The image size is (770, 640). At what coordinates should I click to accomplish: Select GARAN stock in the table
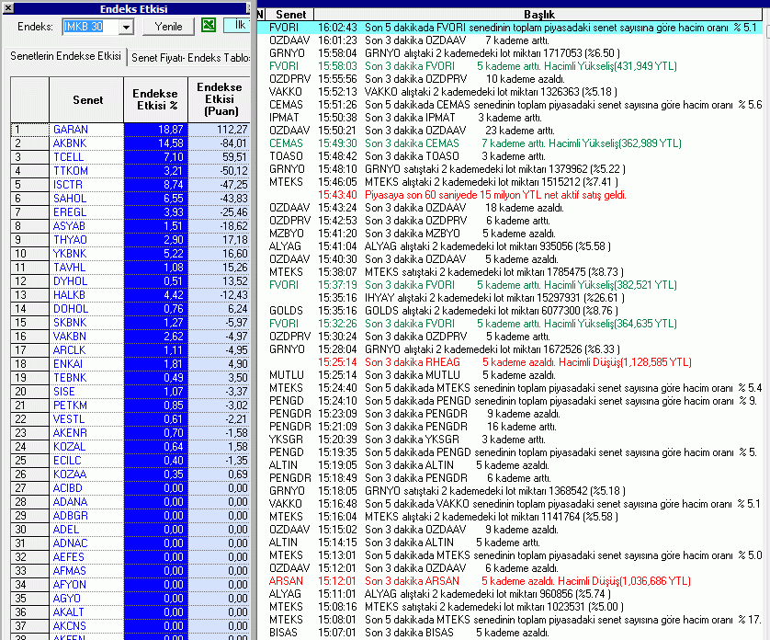pos(71,130)
